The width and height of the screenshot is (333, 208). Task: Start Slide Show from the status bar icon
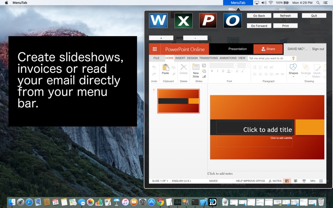tap(304, 181)
